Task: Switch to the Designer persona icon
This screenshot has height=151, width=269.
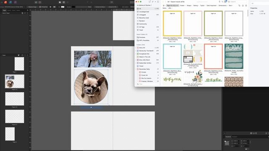Action: coord(11,2)
